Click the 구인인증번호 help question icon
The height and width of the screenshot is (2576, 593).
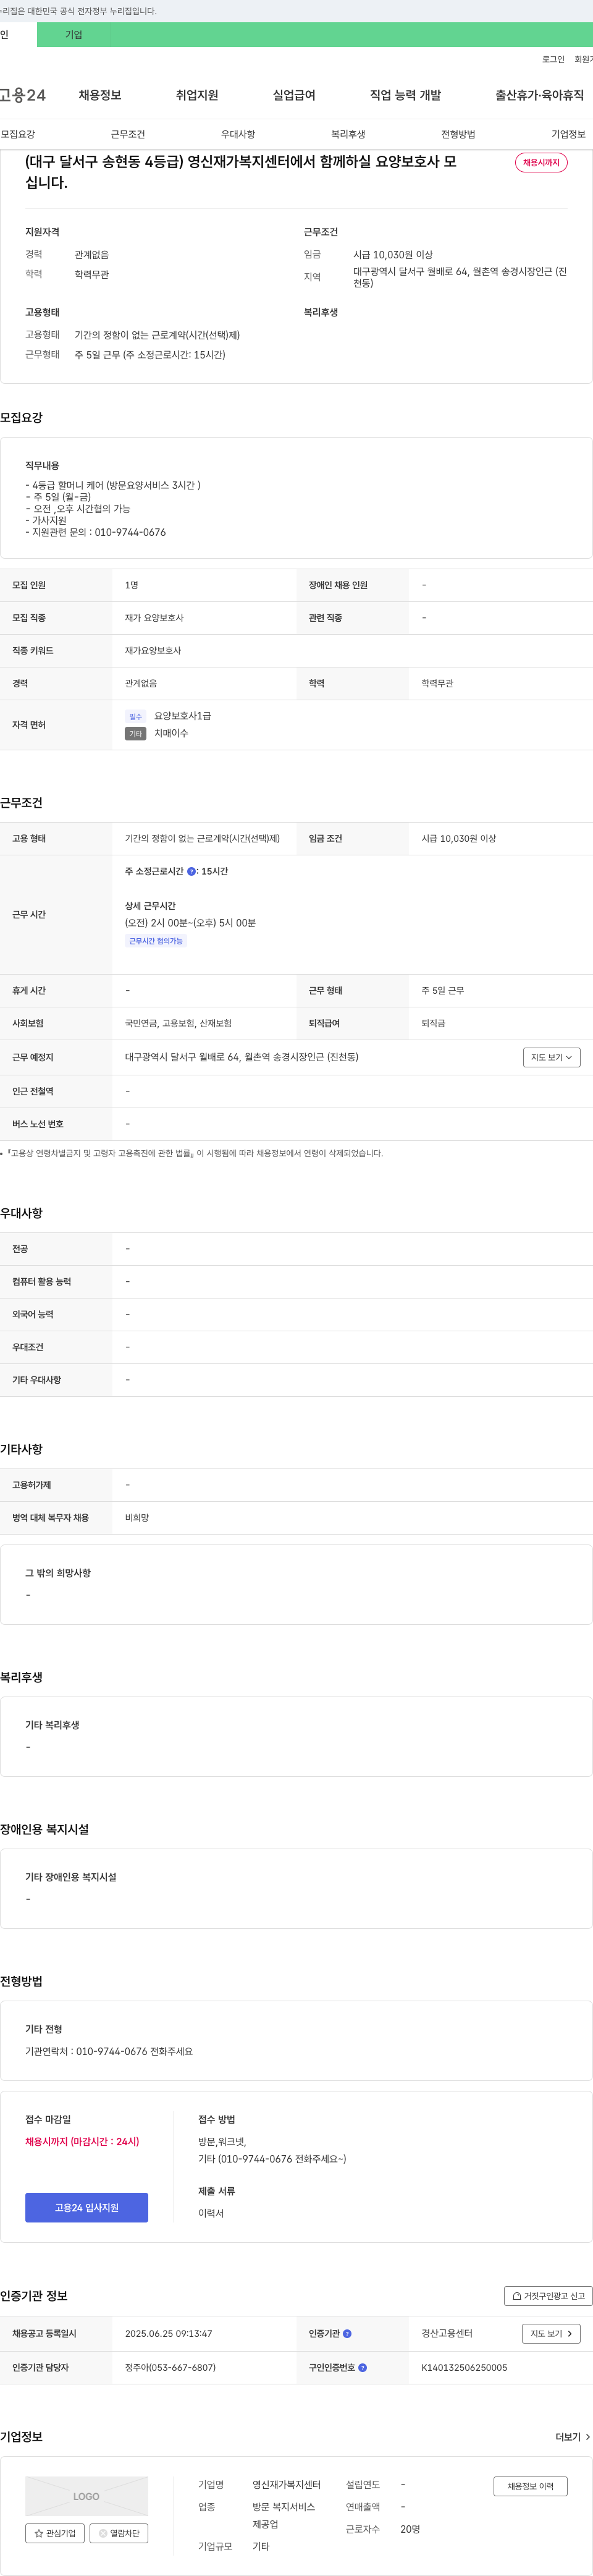tap(362, 2367)
